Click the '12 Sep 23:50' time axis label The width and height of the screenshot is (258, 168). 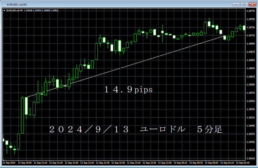[165, 163]
